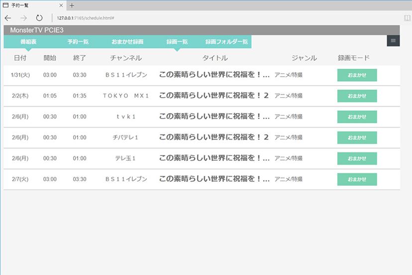The height and width of the screenshot is (275, 412).
Task: Click the チャンネル column header
Action: (126, 58)
